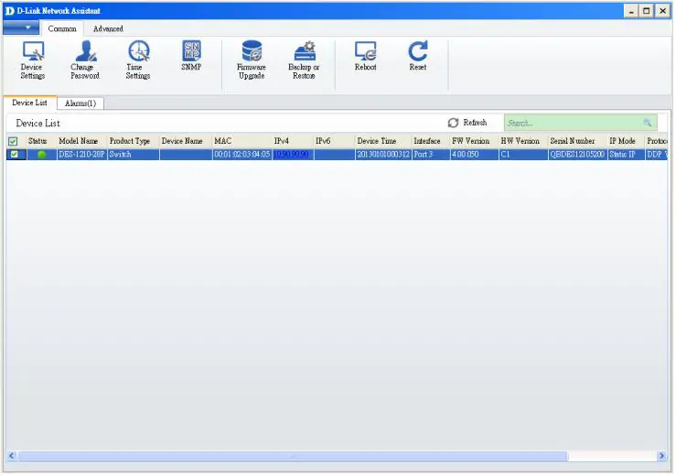Click the Refresh text button
Image resolution: width=676 pixels, height=476 pixels.
[x=475, y=123]
